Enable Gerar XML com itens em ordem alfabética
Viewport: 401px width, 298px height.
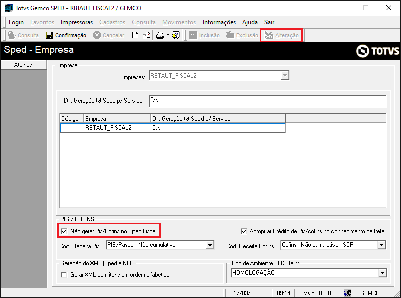coord(64,275)
